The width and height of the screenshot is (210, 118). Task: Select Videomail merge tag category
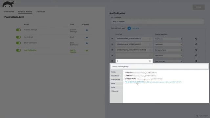click(116, 91)
